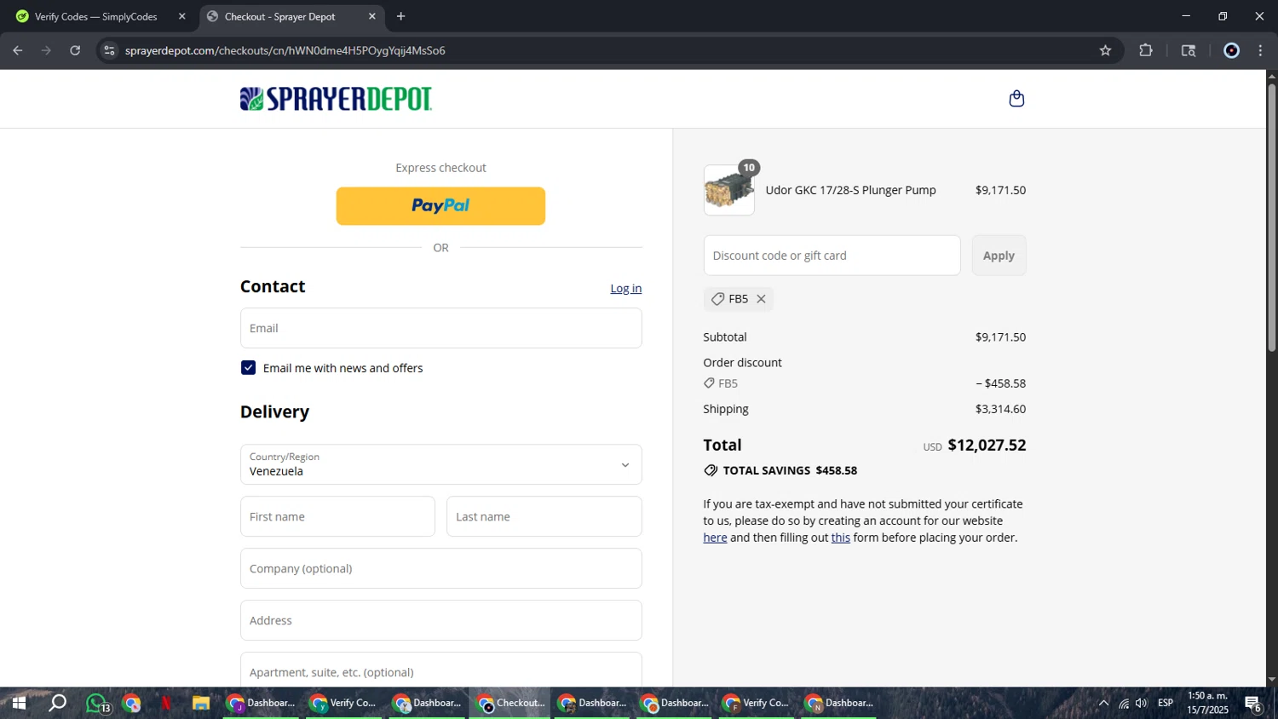
Task: Click the ESP keyboard language indicator
Action: [x=1166, y=703]
